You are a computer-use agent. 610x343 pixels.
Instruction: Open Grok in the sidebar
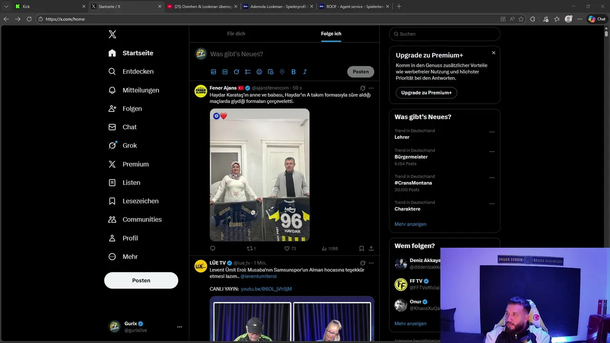[x=122, y=146]
